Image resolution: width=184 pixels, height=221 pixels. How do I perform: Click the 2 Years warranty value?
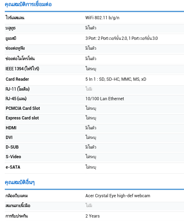point(93,216)
